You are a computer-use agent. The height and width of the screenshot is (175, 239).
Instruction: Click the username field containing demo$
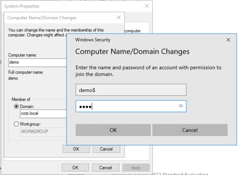click(x=131, y=90)
